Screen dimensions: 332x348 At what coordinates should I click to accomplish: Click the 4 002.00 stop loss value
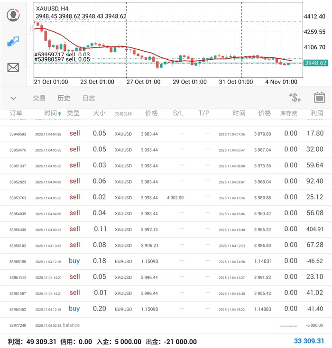pos(175,198)
